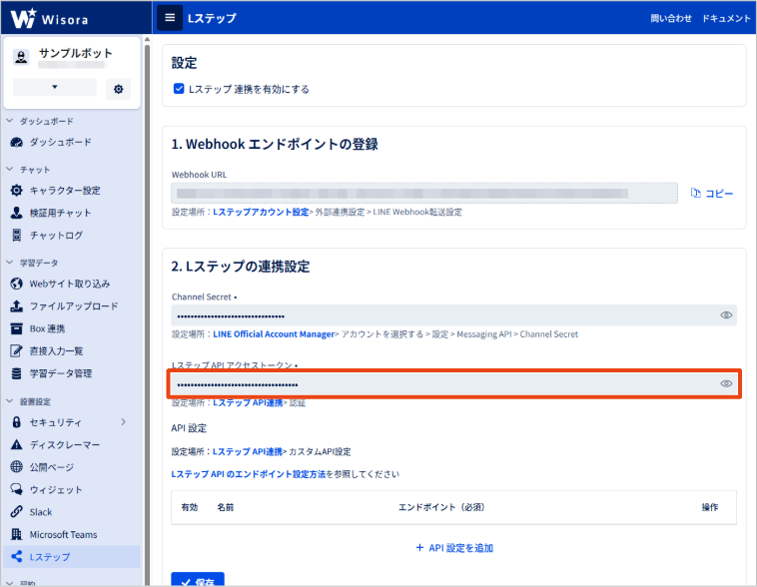Click the Box 連携 archive icon

(16, 328)
